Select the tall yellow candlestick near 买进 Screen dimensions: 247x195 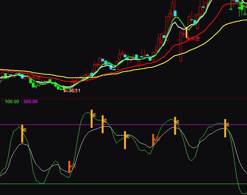186,33
